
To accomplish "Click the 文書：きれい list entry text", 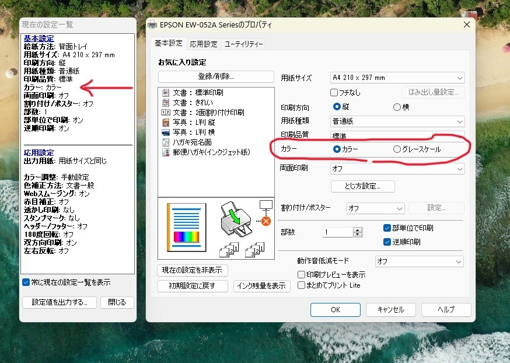I will pyautogui.click(x=193, y=103).
